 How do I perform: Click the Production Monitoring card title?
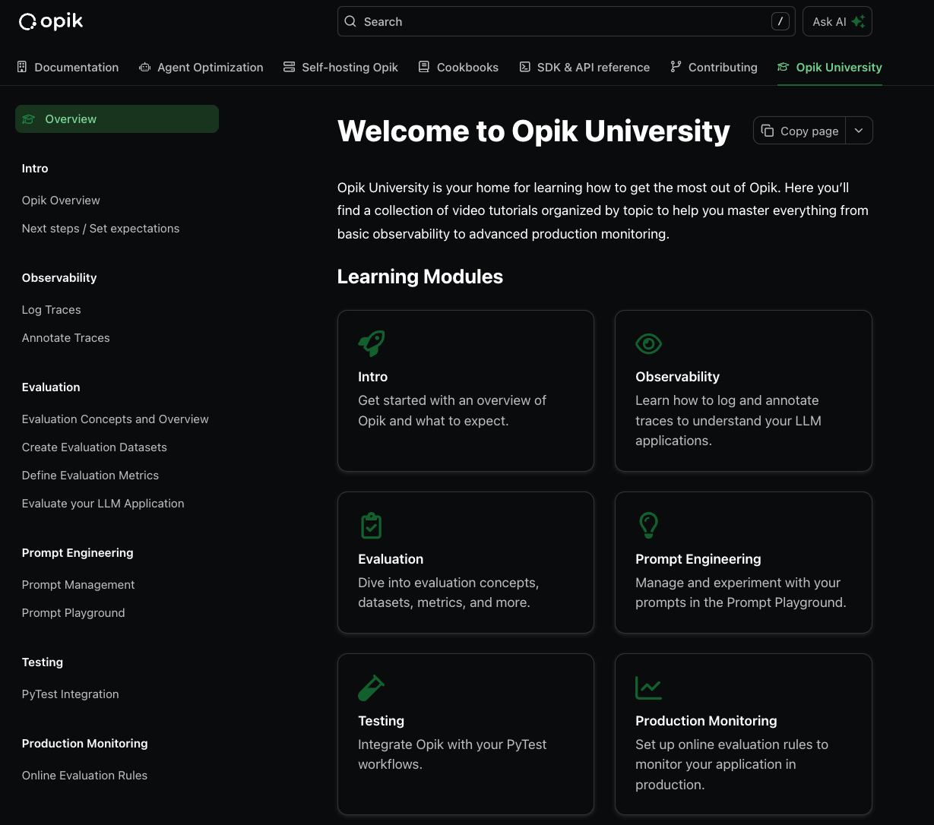coord(706,721)
